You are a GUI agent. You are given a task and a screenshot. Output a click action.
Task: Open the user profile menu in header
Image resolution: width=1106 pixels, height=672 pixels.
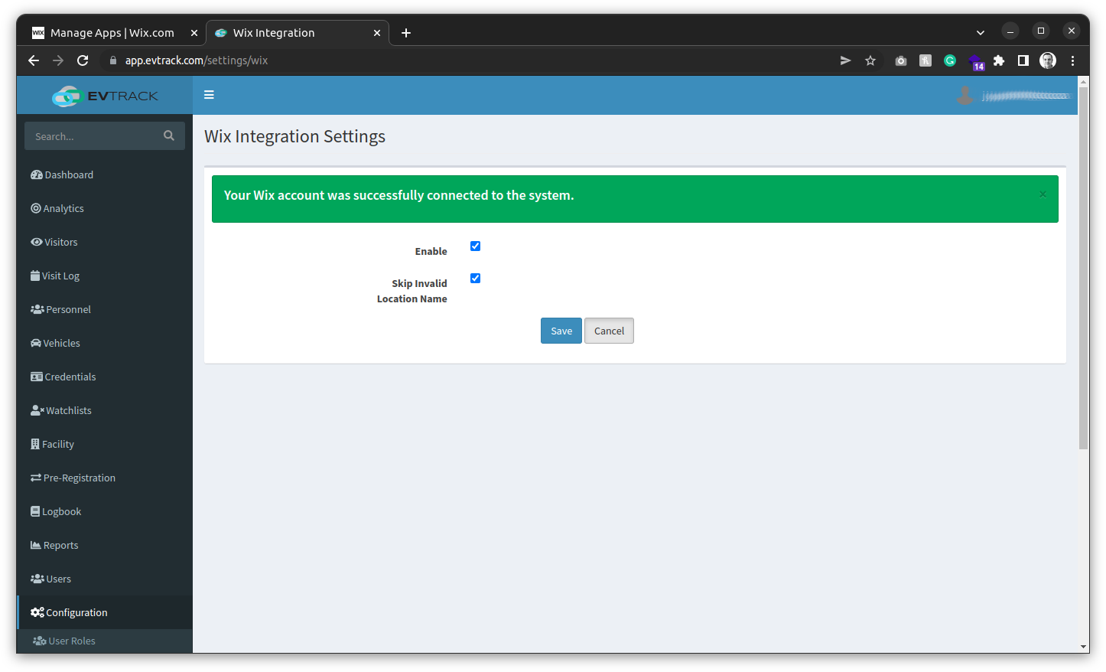click(1013, 96)
